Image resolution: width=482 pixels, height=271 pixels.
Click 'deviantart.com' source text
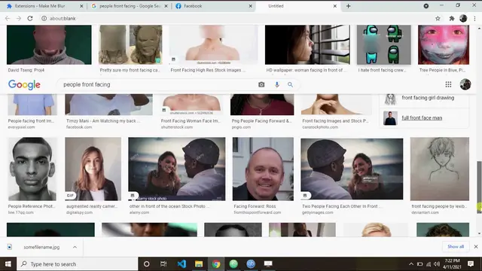(x=425, y=212)
